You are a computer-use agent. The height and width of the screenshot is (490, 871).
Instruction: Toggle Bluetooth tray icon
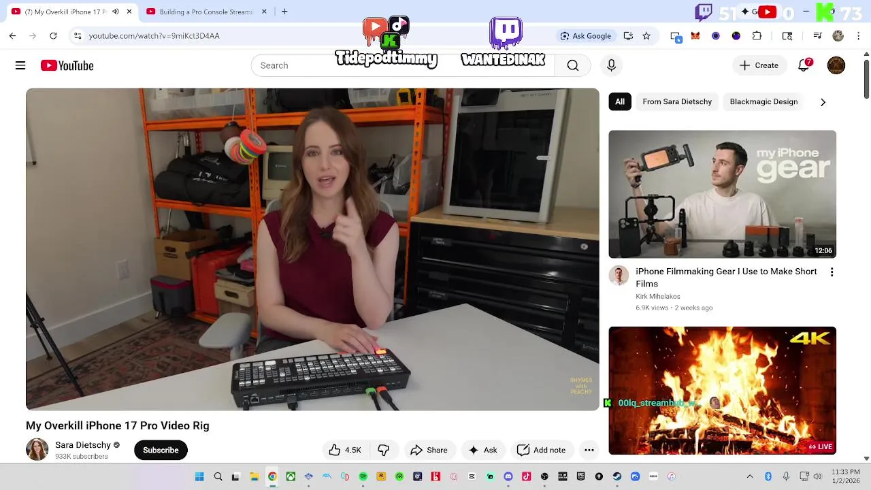tap(768, 476)
